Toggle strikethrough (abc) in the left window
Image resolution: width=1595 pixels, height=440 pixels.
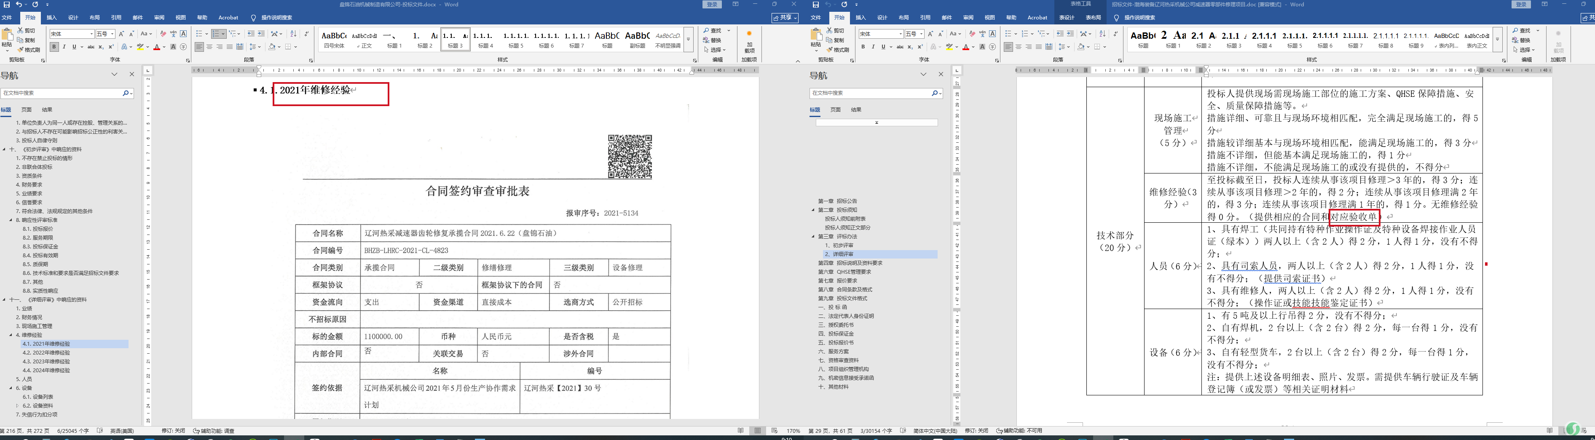(x=91, y=47)
